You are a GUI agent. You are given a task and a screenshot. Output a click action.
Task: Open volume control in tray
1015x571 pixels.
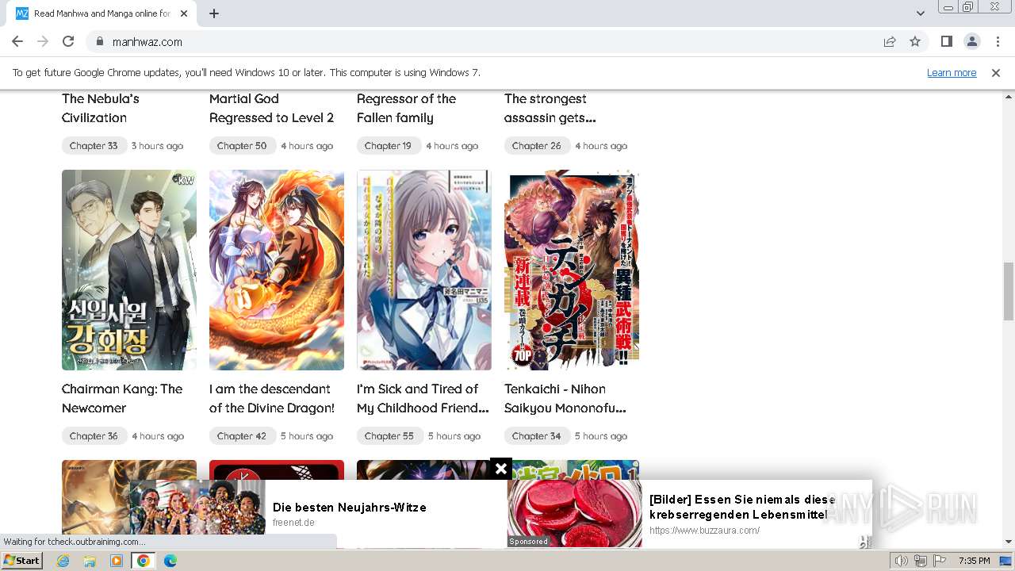click(902, 561)
